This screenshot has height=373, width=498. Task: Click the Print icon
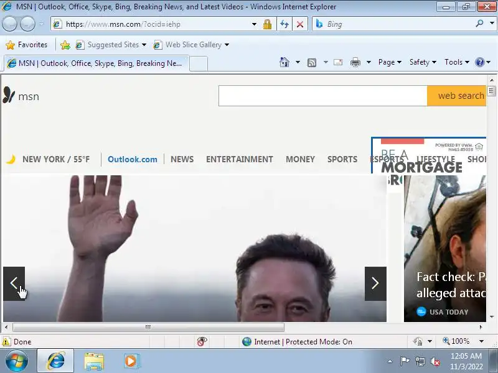355,62
